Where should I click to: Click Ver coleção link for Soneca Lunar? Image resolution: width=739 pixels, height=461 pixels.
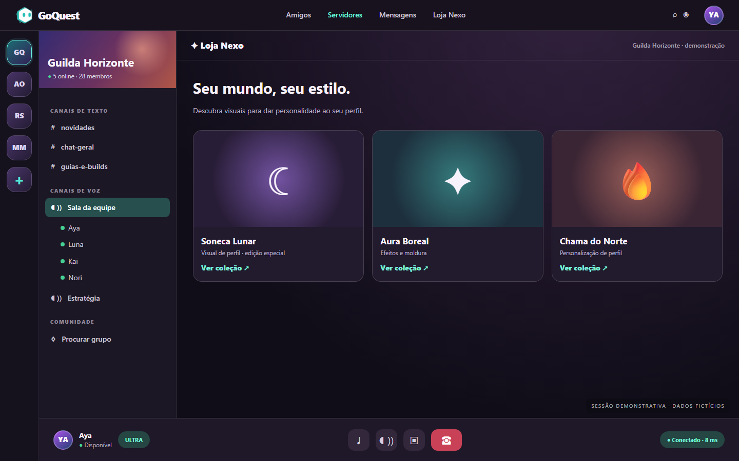[x=225, y=268]
